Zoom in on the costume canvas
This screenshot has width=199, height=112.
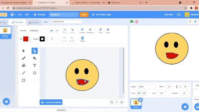point(122,102)
